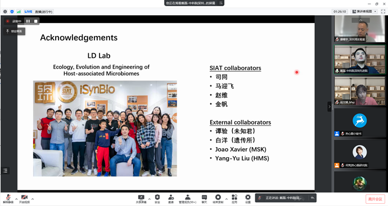Open the speaker view layout dropdown
The image size is (388, 206).
tap(364, 12)
